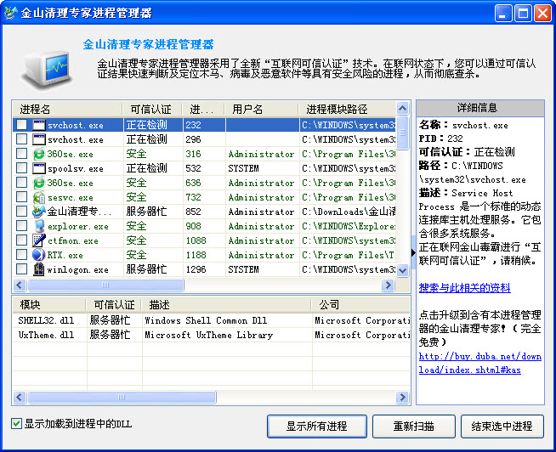Select the winlogon.exe process name
This screenshot has width=556, height=452.
point(78,270)
